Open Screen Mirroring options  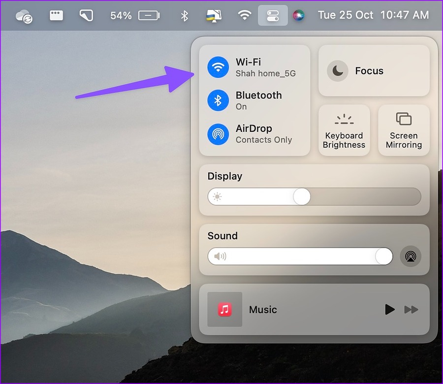click(404, 130)
